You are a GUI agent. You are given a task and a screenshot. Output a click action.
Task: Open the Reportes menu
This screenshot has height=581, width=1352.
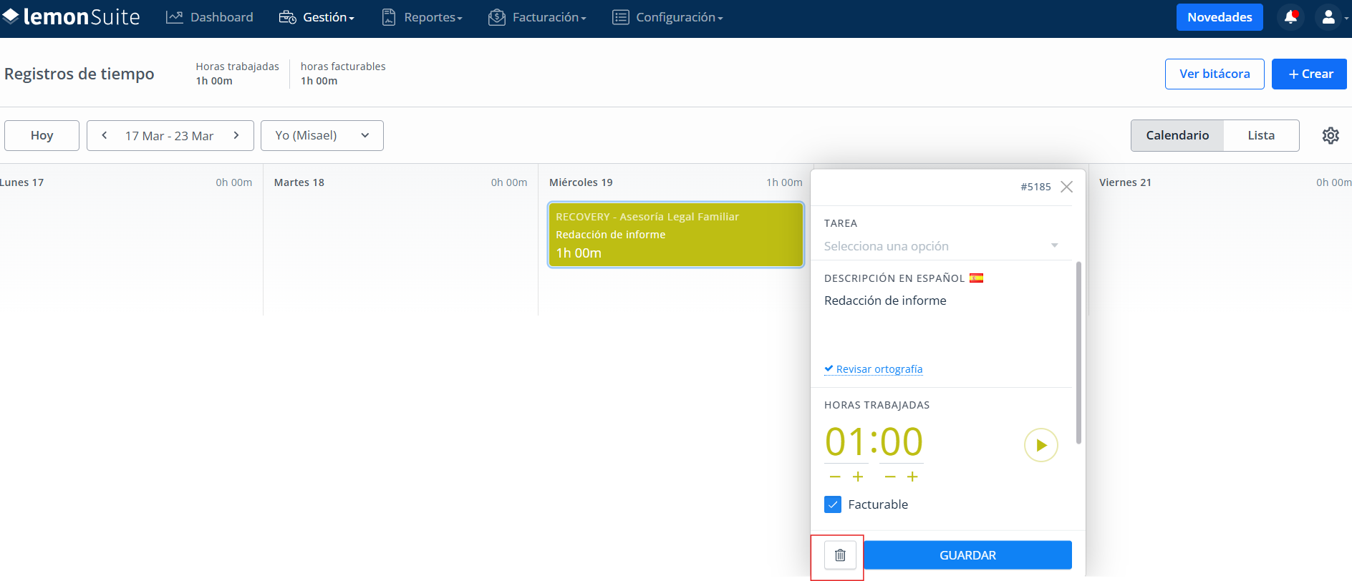(422, 17)
